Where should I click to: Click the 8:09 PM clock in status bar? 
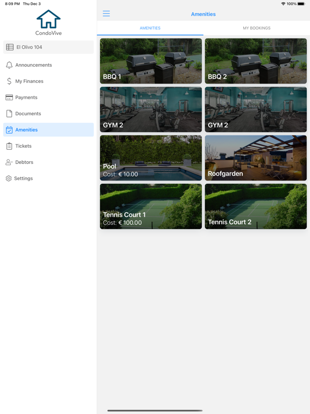tap(12, 4)
